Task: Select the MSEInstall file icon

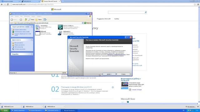Action: (38, 33)
